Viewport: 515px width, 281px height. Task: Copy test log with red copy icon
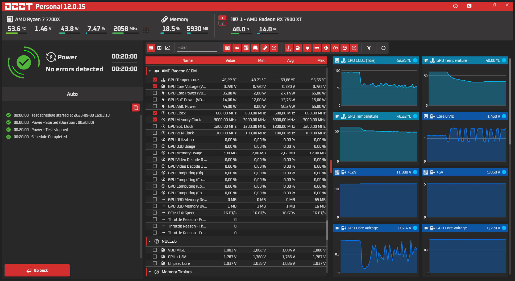tap(136, 108)
